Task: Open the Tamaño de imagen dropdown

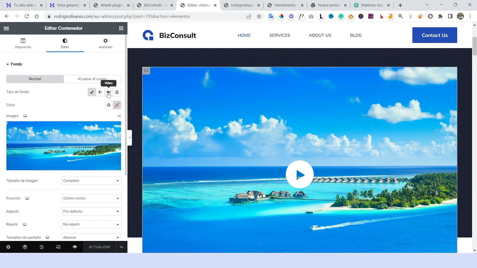Action: (91, 180)
